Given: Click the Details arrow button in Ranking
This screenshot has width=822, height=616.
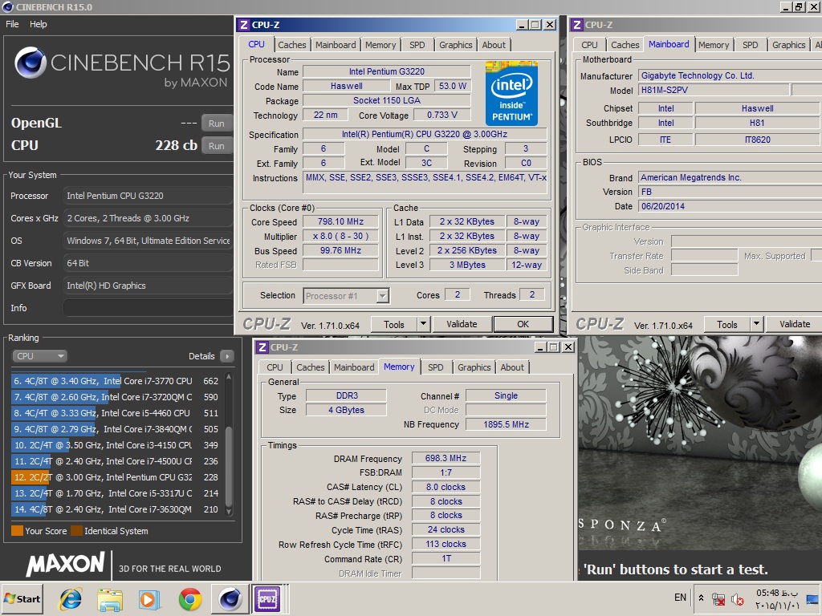Looking at the screenshot, I should [x=227, y=356].
